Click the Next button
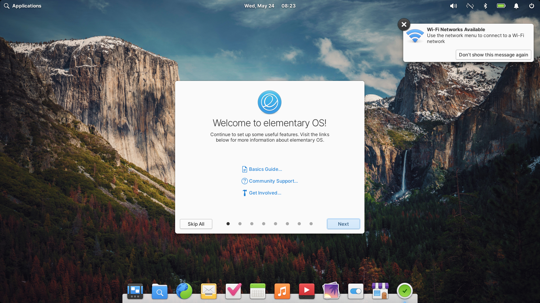 tap(344, 224)
